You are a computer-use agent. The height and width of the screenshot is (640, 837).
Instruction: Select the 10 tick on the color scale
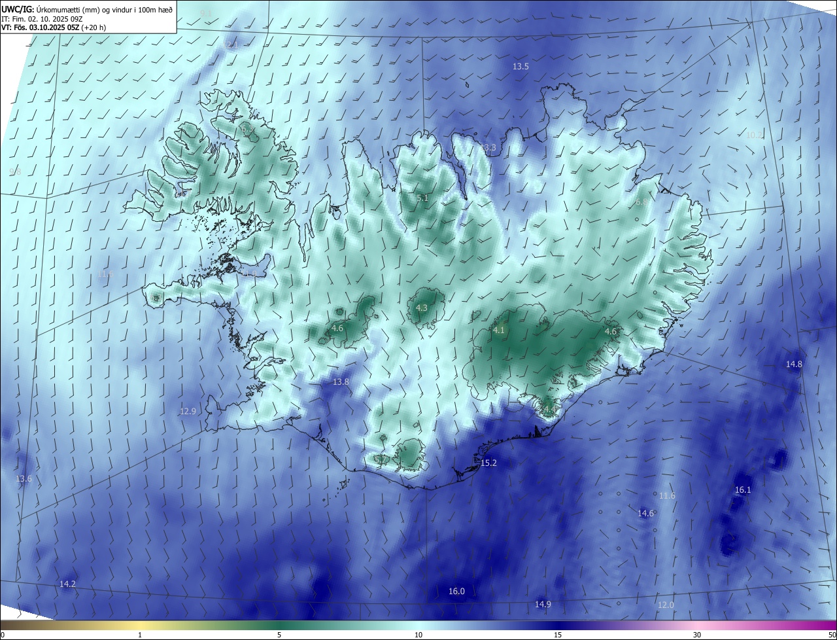pyautogui.click(x=418, y=635)
